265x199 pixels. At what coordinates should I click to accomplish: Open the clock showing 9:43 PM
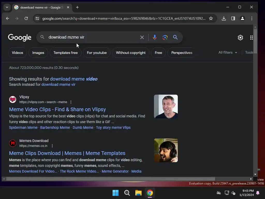[247, 193]
